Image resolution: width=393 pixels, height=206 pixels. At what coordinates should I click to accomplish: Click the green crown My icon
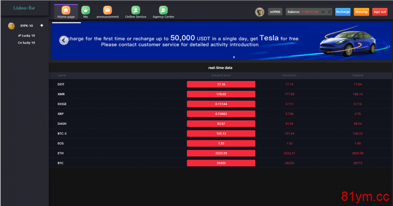[x=86, y=10]
